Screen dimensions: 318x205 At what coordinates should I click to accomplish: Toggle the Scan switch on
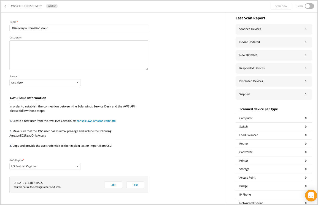(309, 6)
